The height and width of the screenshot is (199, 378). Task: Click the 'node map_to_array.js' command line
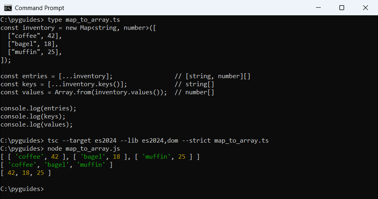60,149
